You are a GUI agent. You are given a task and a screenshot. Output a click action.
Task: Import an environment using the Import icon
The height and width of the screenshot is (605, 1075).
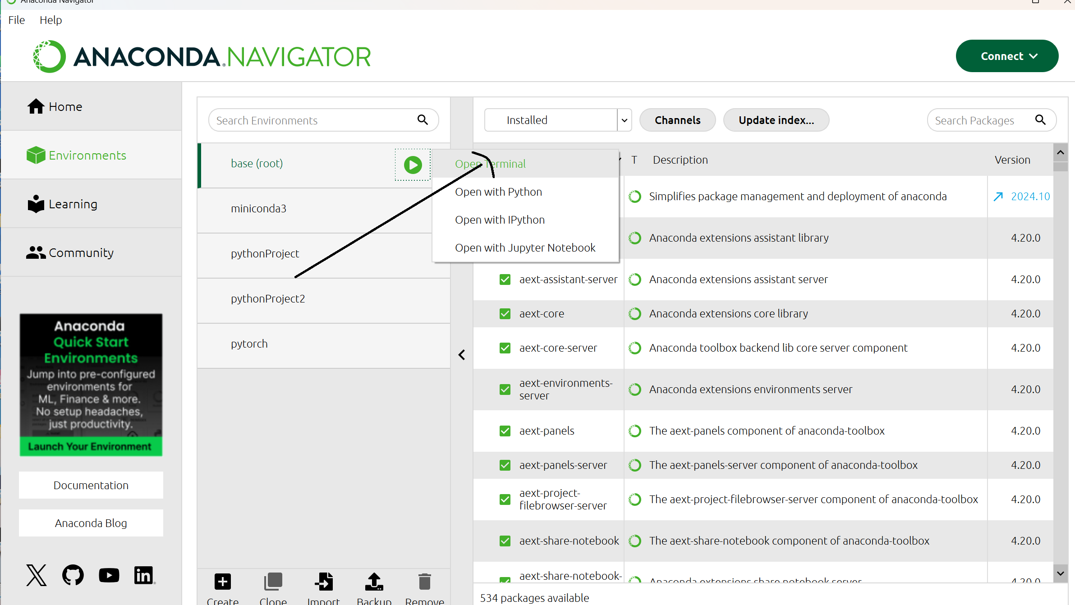[324, 582]
